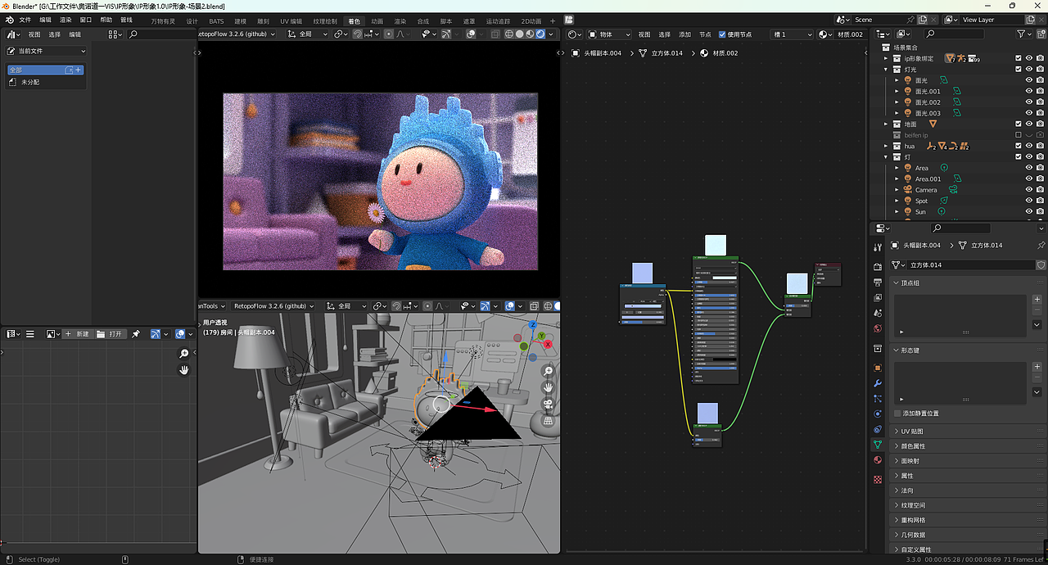Add shape key with plus button
The image size is (1048, 565).
click(1037, 368)
